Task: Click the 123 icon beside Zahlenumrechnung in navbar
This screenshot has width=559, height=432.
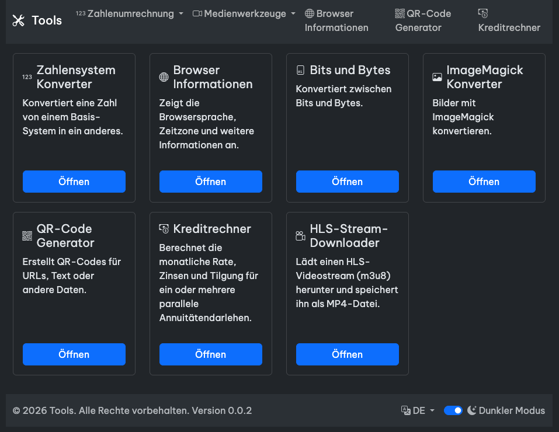Action: 81,13
